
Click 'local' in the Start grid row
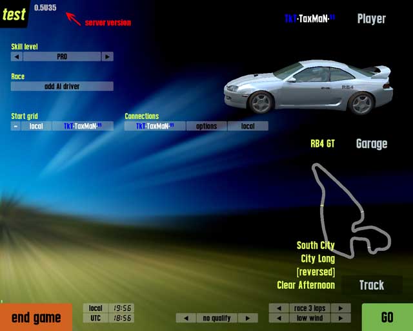36,126
